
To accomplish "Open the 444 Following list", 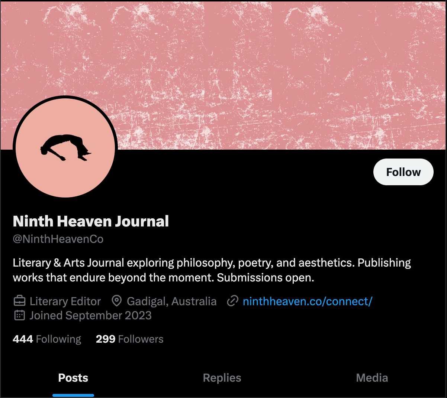I will click(x=47, y=339).
